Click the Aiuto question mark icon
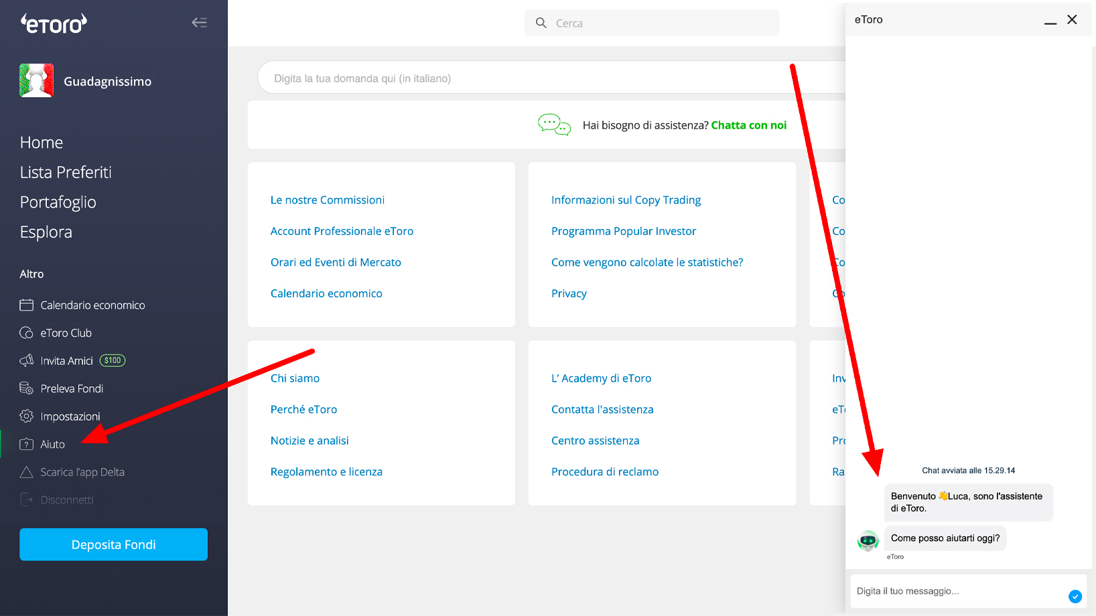Image resolution: width=1096 pixels, height=616 pixels. pos(27,444)
